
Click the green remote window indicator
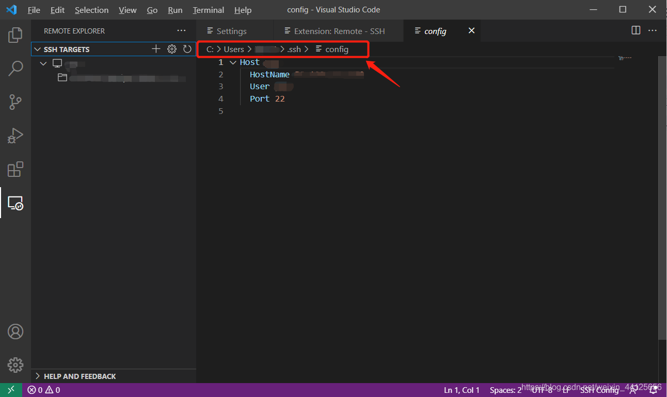[11, 390]
